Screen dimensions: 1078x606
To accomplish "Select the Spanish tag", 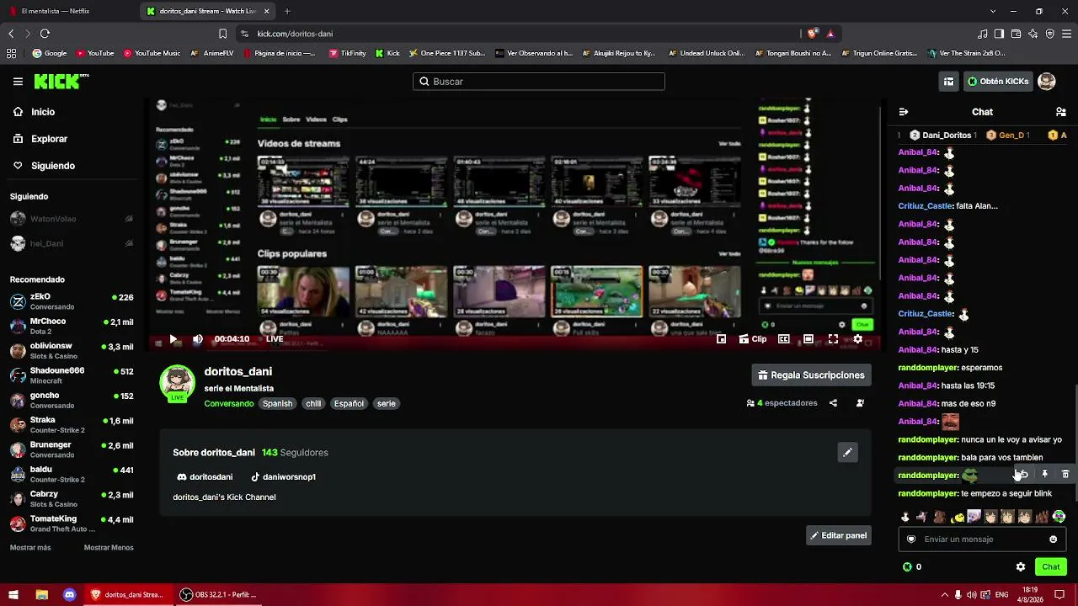I will [x=277, y=404].
